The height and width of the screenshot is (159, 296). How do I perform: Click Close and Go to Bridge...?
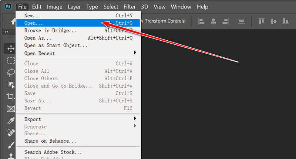pos(78,86)
